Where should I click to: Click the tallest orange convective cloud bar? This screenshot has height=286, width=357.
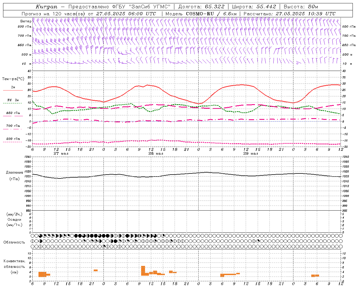point(143,271)
